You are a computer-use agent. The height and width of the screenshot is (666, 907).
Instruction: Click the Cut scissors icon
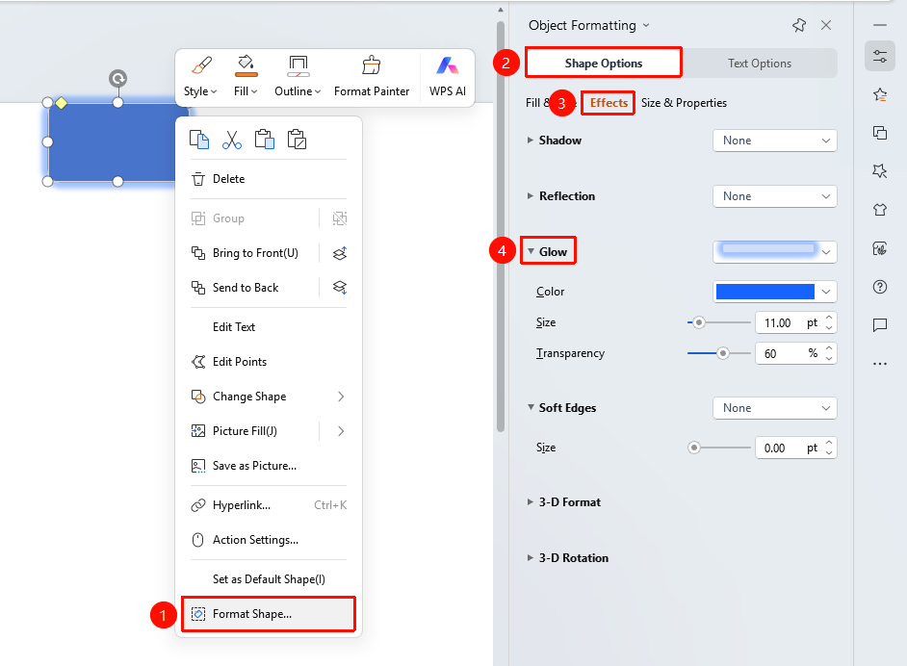point(232,140)
